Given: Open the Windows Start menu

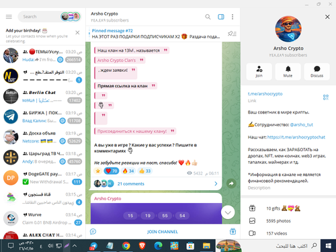Looking at the screenshot, I should [328, 246].
